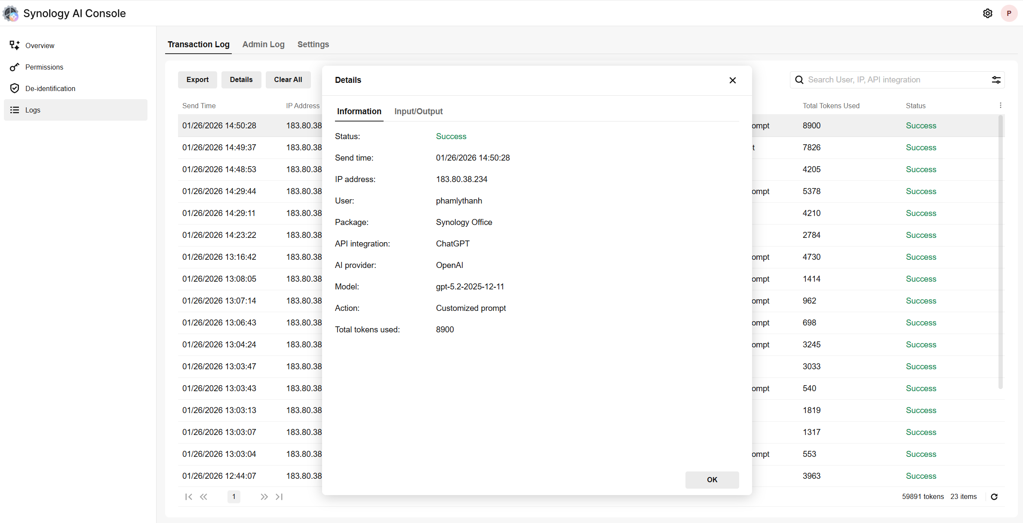Click the Overview sidebar icon
This screenshot has height=523, width=1023.
pos(15,46)
